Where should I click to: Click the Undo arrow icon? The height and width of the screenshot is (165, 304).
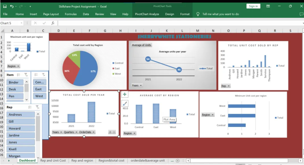(12, 6)
